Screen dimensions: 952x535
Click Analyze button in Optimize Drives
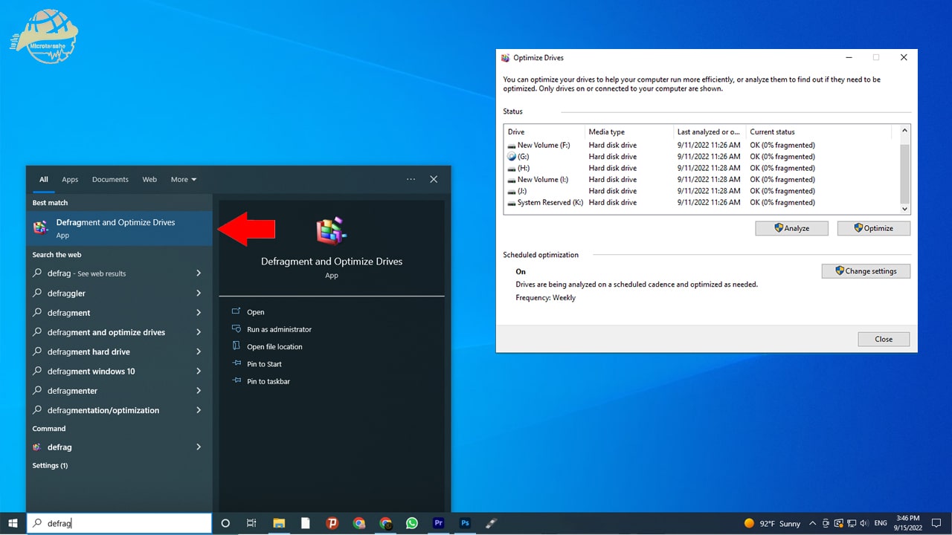pos(791,228)
